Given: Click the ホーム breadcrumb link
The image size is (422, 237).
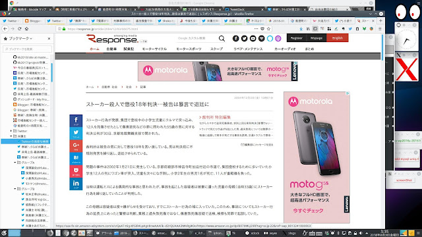Looking at the screenshot, I should [x=90, y=87].
